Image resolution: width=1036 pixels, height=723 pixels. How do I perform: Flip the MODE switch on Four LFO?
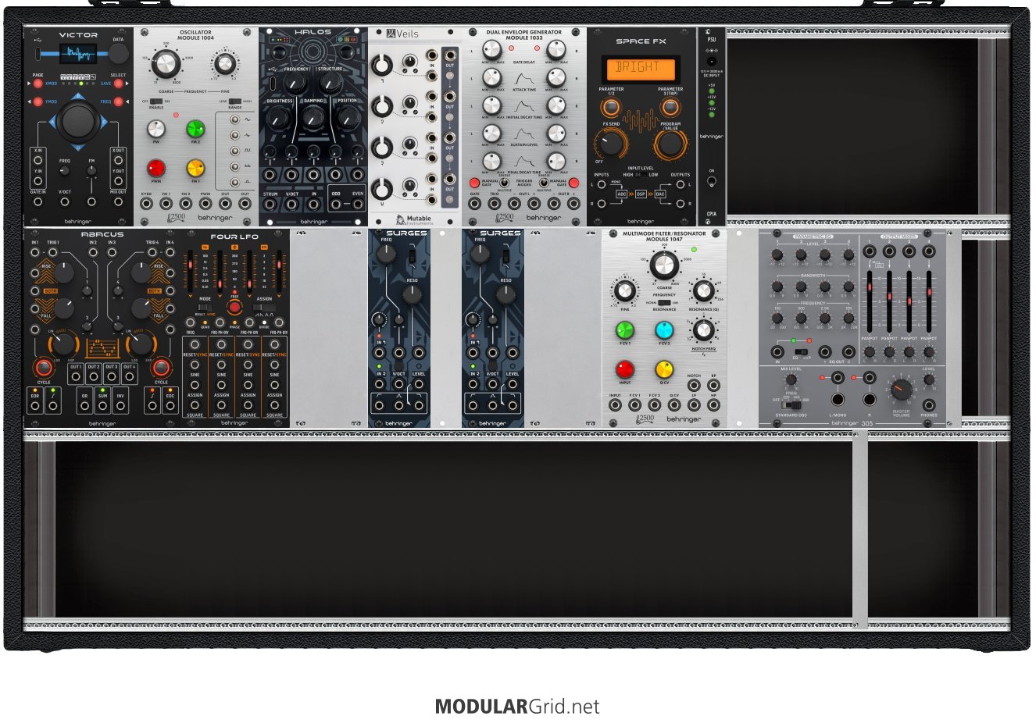(x=205, y=306)
